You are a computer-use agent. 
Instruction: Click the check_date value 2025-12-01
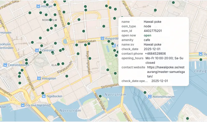[152, 49]
